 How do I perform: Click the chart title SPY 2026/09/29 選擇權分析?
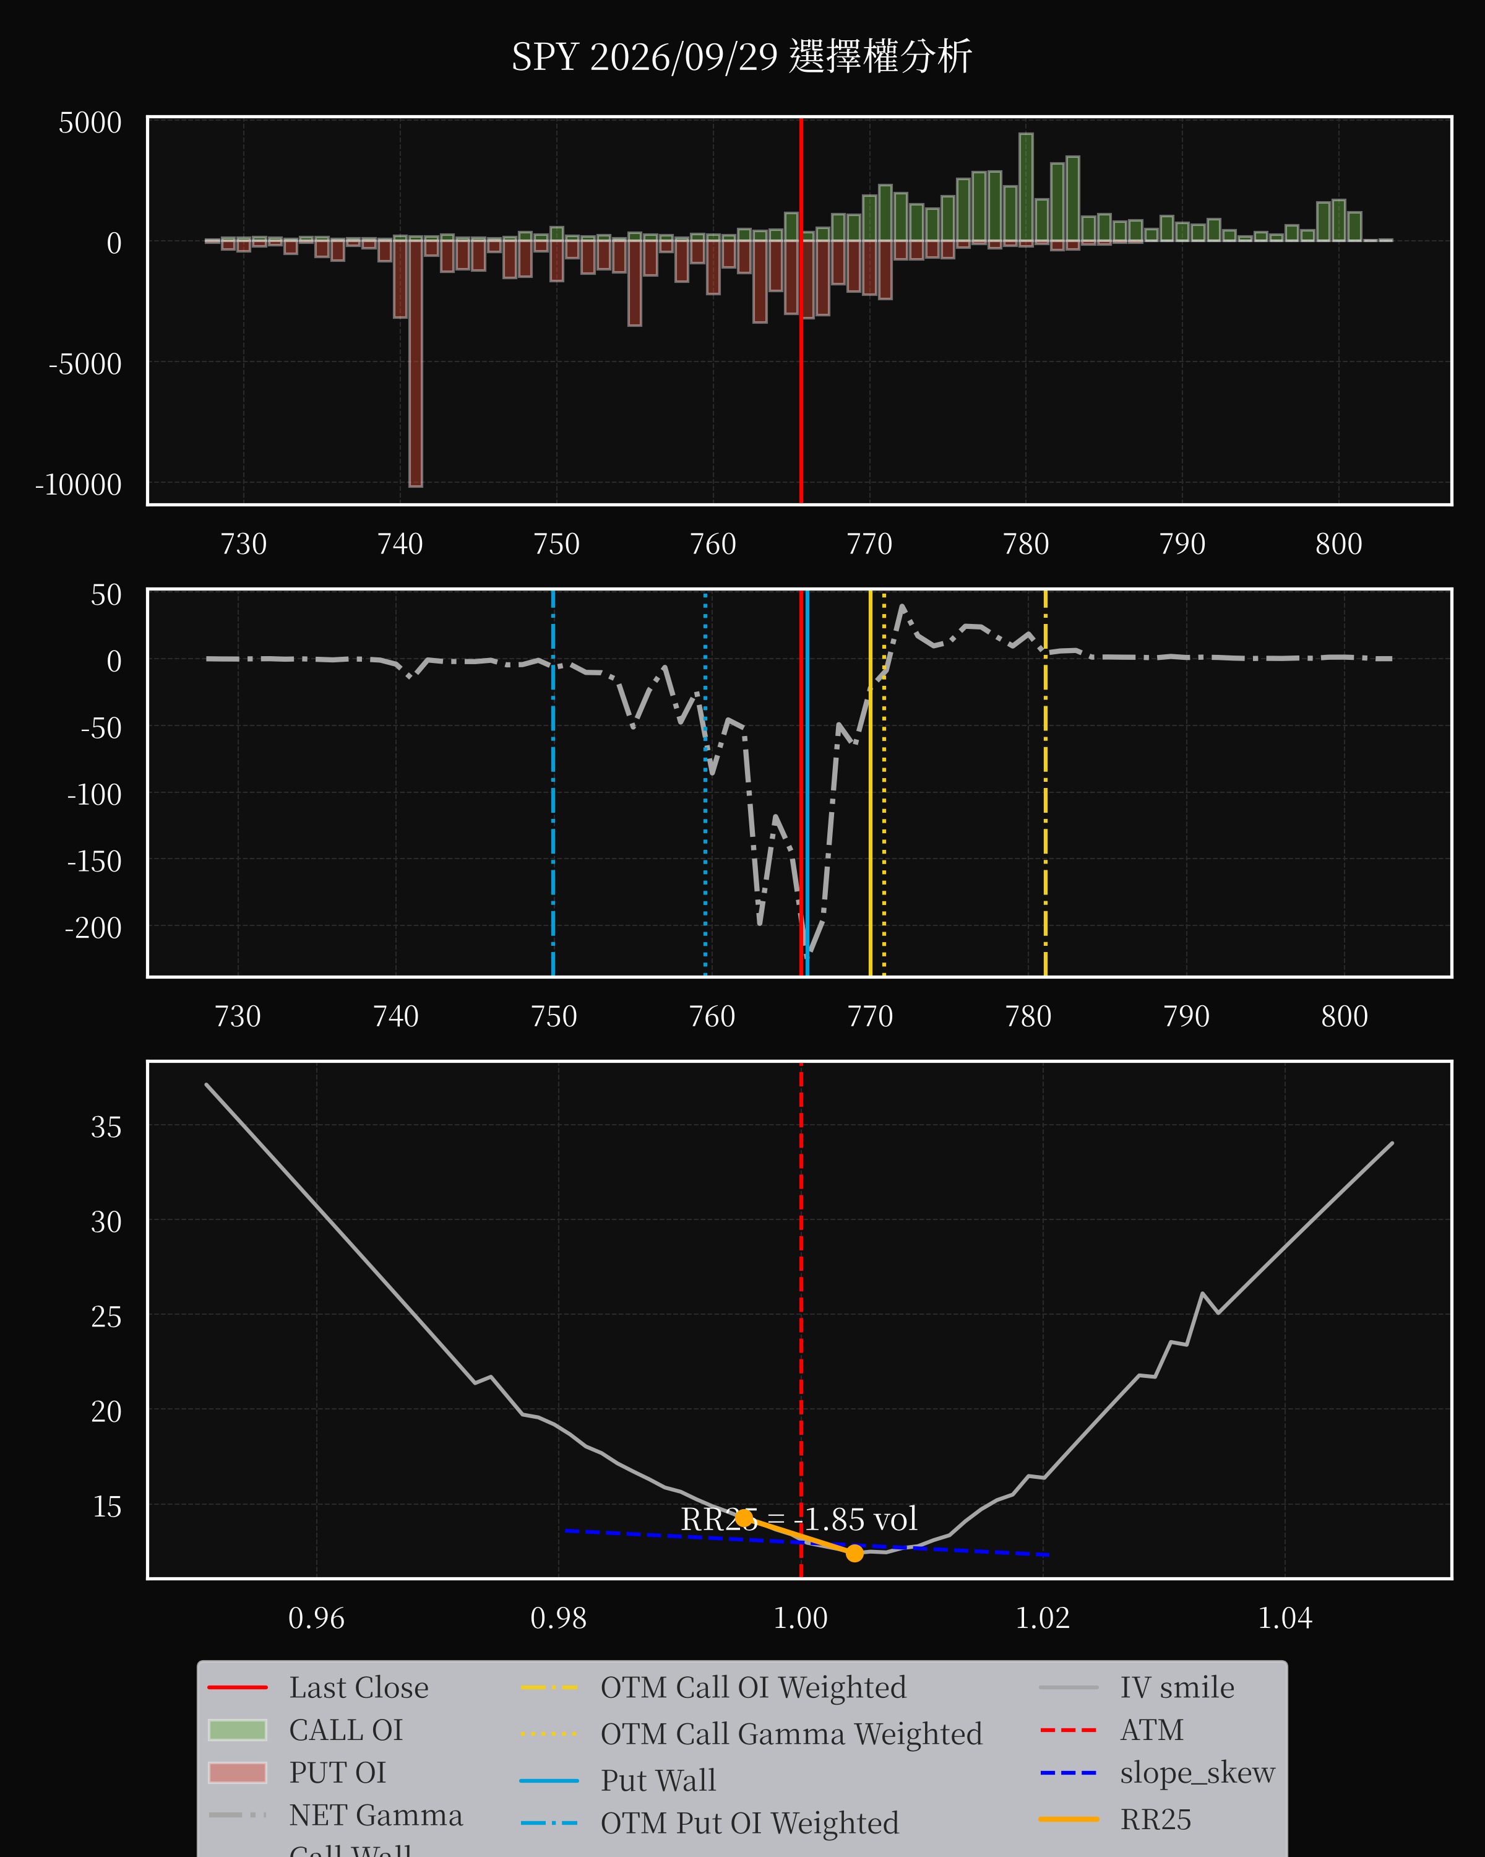click(741, 57)
